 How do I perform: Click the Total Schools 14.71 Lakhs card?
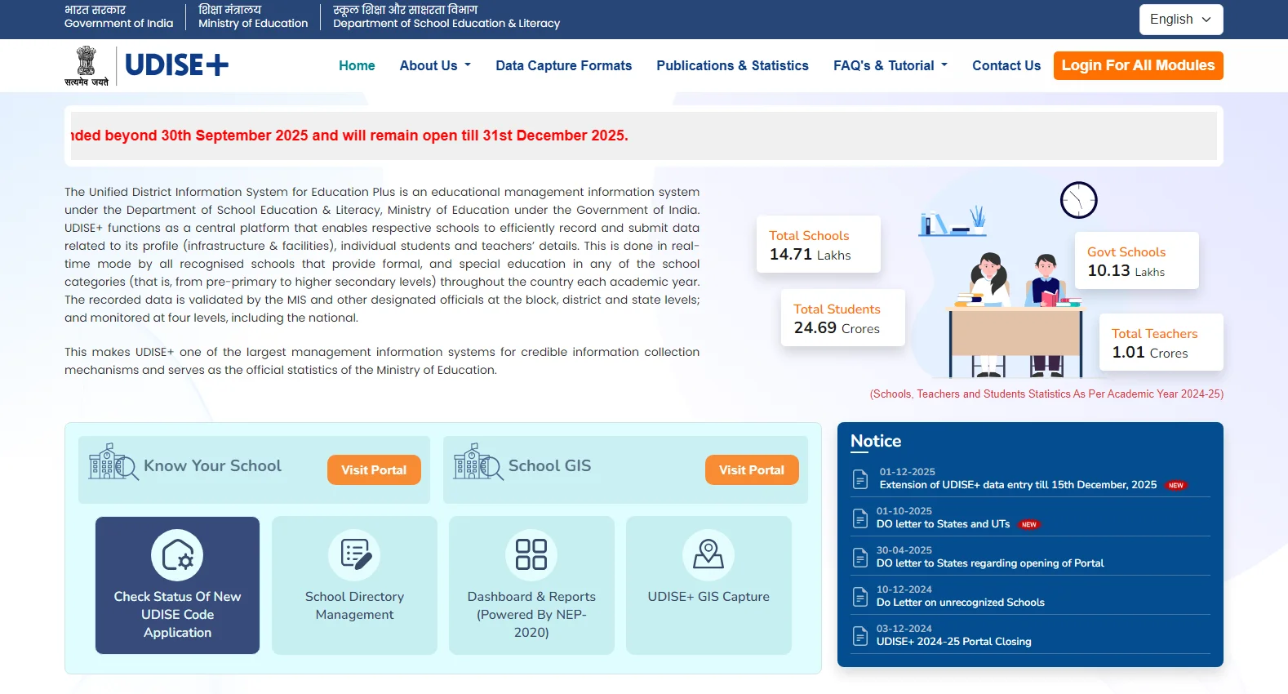click(x=819, y=244)
